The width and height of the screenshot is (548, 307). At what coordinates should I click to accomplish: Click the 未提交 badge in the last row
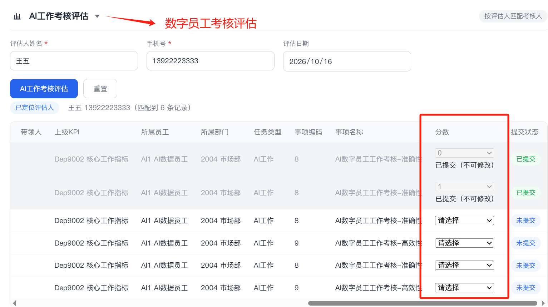pyautogui.click(x=526, y=288)
